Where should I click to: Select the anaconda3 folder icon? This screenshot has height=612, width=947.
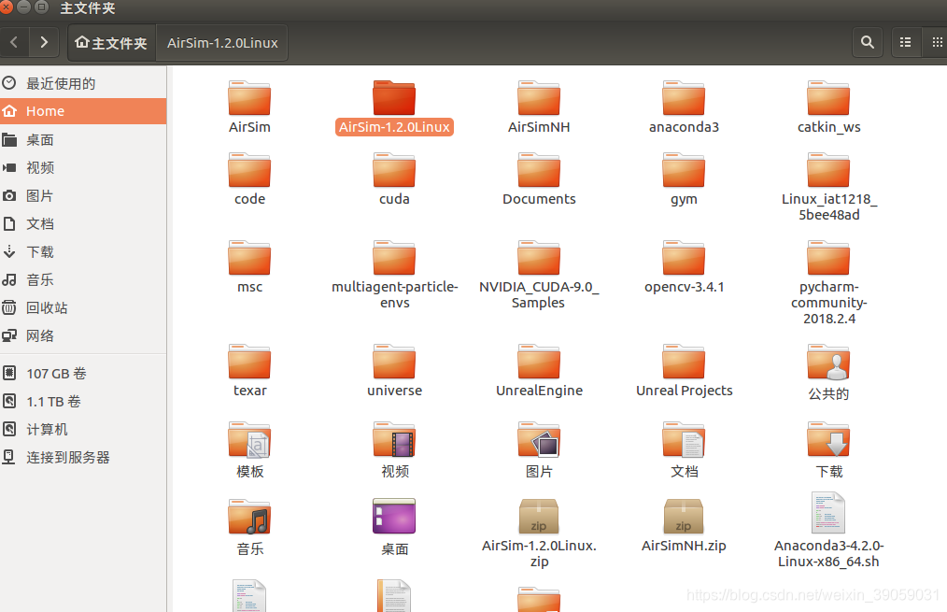tap(684, 98)
